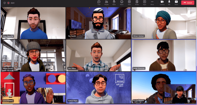Screen dimensions: 197x105
Task: Click the self-view picture-in-picture preview
Action: 179,94
